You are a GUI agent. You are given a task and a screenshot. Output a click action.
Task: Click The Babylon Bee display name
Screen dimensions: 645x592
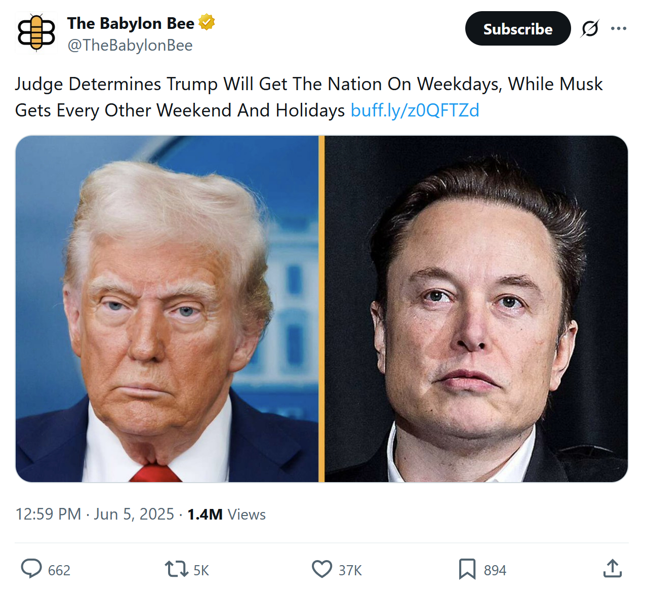[x=131, y=23]
